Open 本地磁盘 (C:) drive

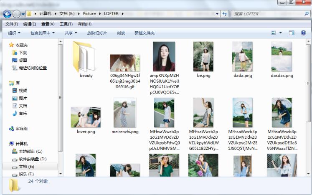click(x=30, y=151)
